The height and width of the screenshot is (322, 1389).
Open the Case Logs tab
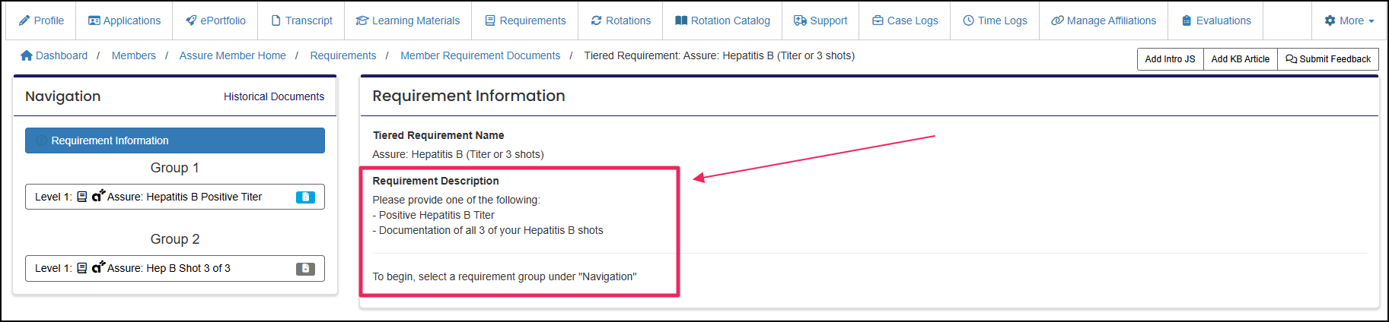point(905,21)
